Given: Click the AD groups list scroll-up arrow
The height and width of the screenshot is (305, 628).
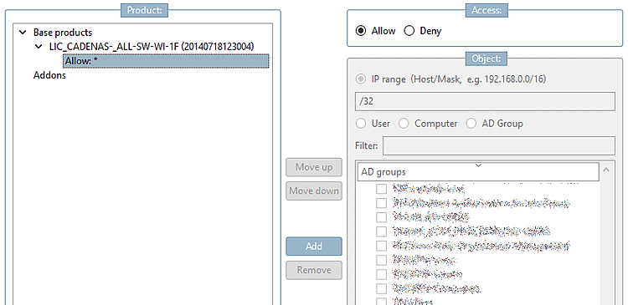Looking at the screenshot, I should (606, 170).
